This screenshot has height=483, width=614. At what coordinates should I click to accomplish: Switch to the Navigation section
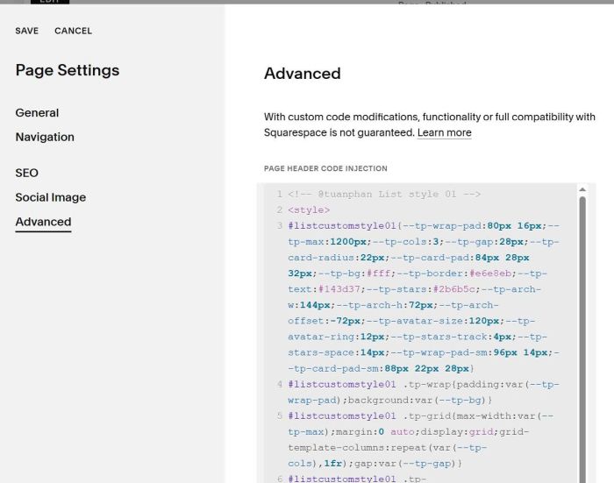click(x=45, y=137)
